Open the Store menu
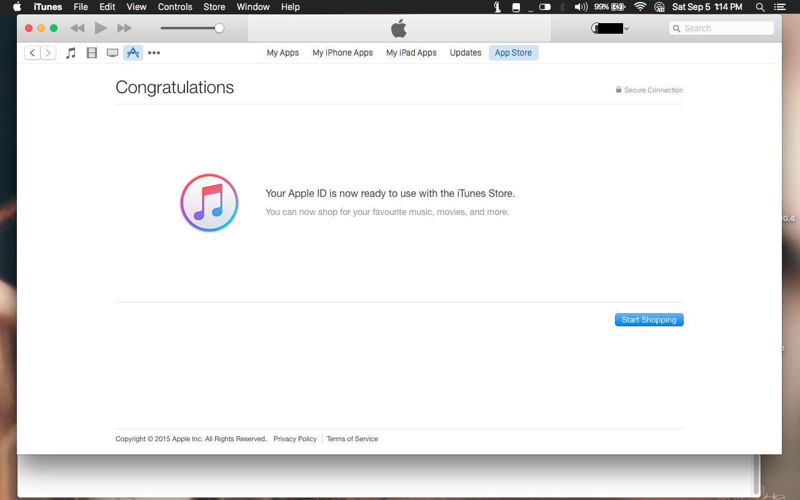 214,7
